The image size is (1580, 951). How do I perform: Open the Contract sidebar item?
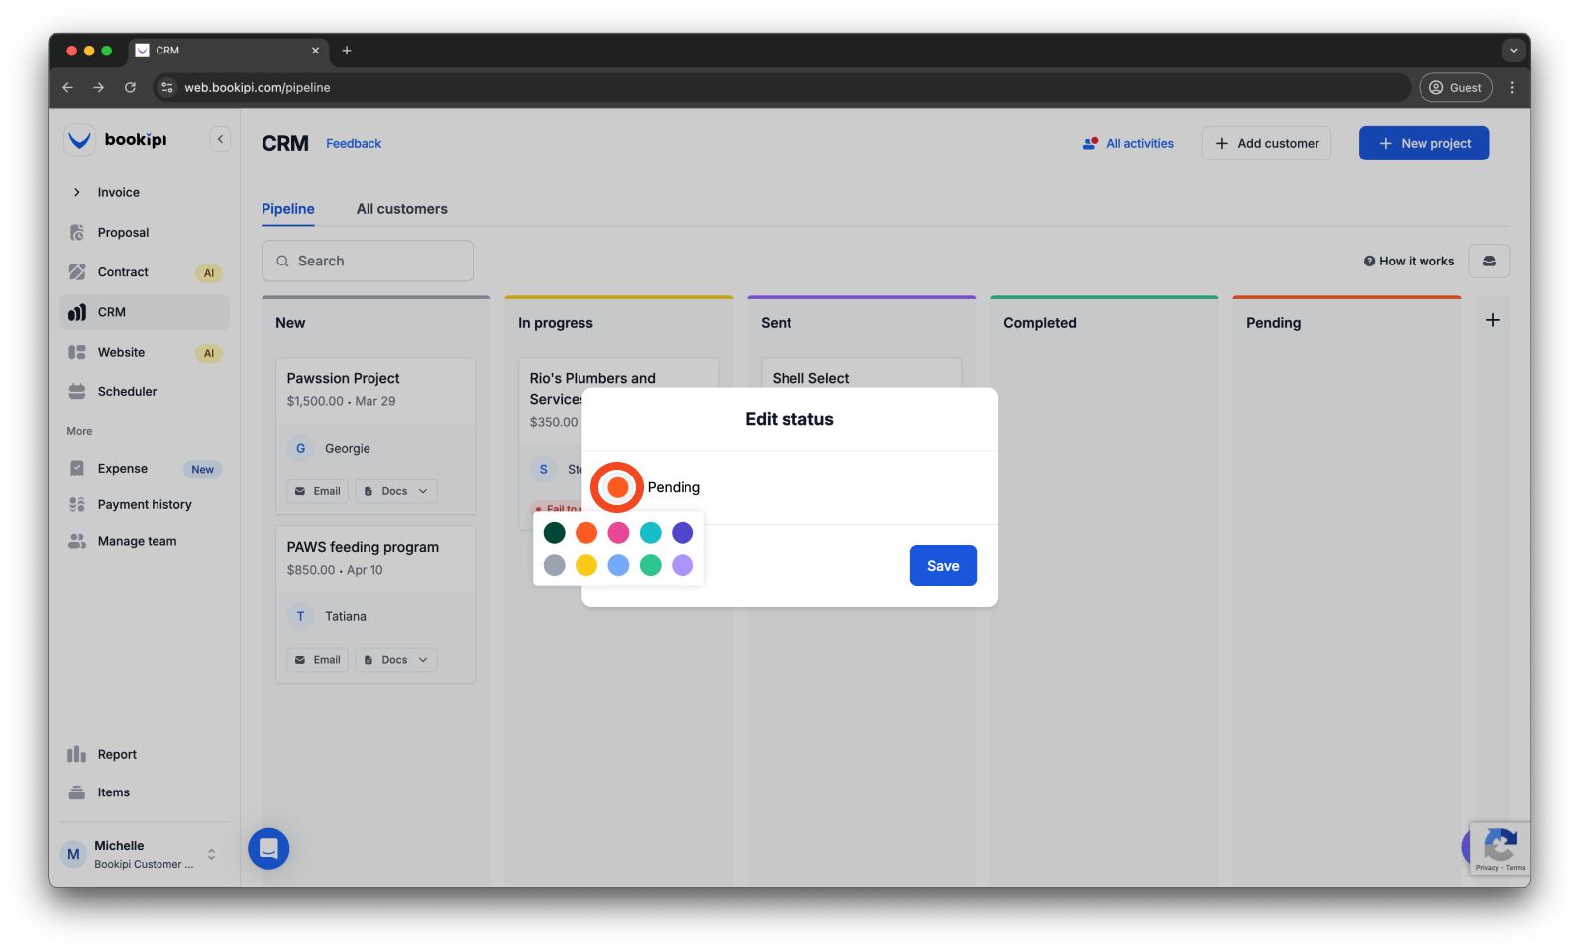[x=145, y=272]
